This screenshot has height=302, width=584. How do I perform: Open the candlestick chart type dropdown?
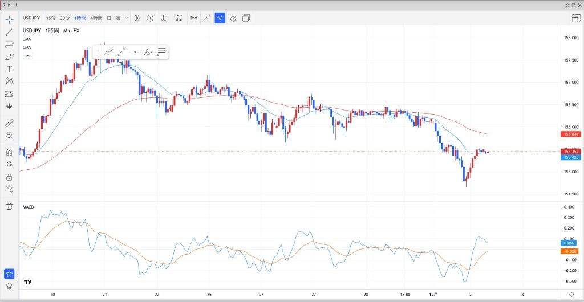pos(137,18)
